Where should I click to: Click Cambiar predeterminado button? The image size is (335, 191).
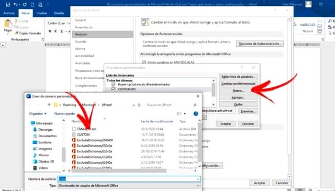tap(238, 84)
